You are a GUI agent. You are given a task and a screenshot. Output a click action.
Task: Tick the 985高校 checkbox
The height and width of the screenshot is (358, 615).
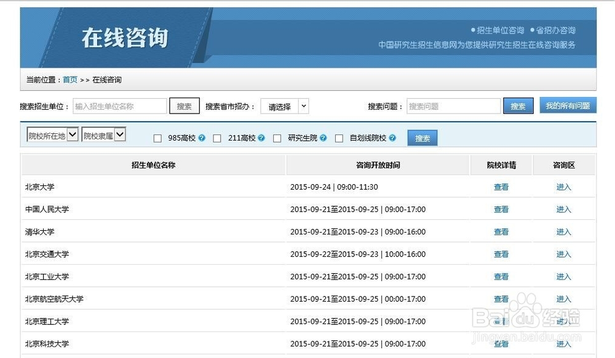coord(157,138)
